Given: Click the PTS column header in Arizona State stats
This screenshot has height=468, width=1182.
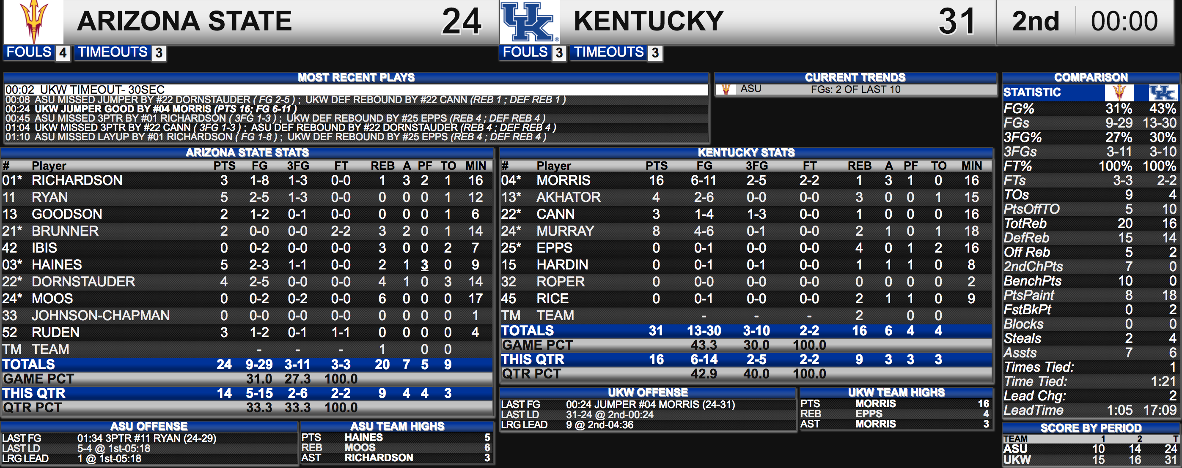Looking at the screenshot, I should tap(224, 166).
